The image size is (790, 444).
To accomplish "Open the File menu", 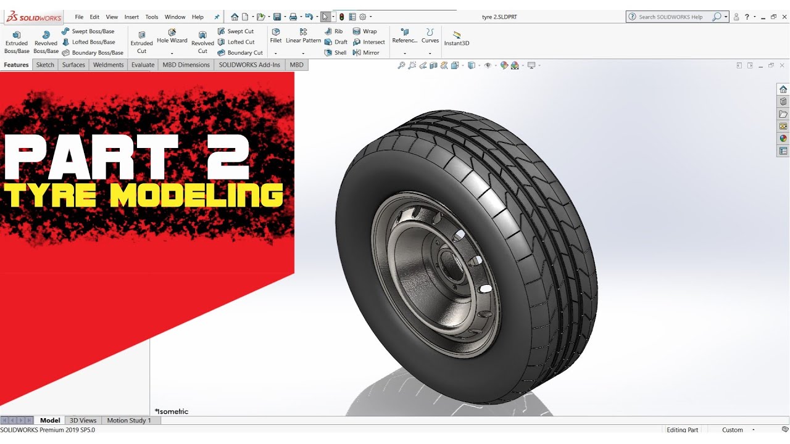I will pyautogui.click(x=79, y=17).
